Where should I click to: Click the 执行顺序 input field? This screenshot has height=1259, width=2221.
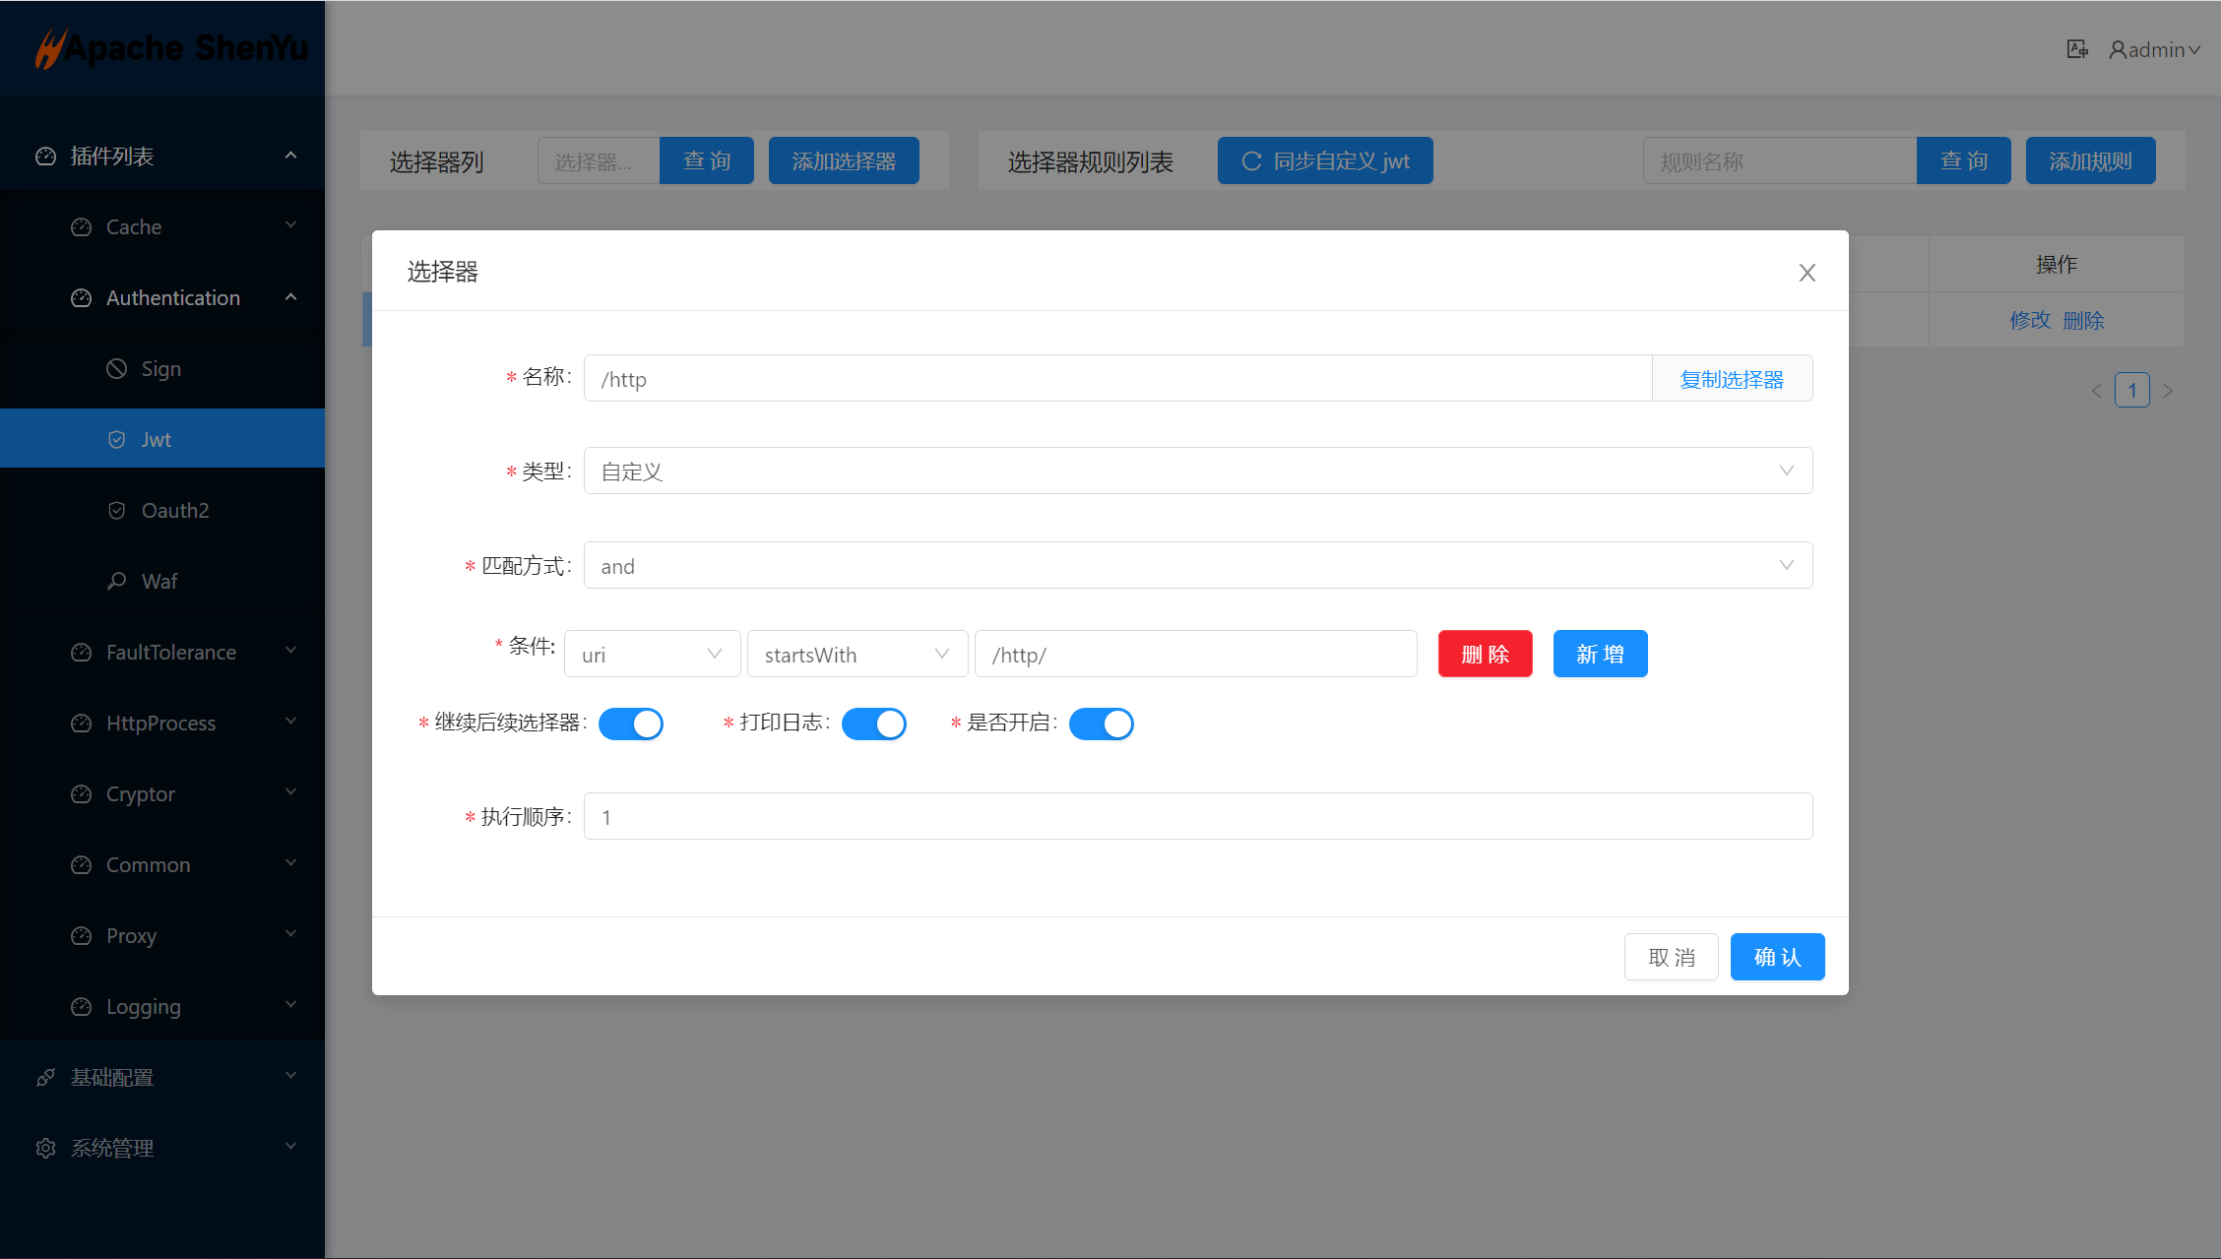1197,816
